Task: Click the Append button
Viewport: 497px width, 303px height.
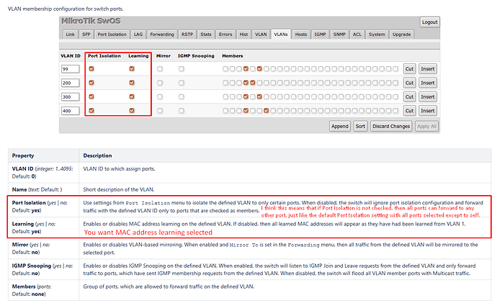Action: [340, 126]
